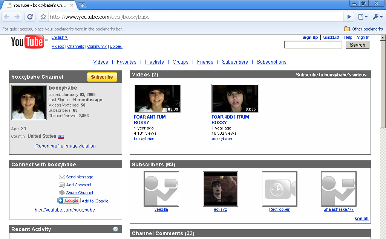386x239 pixels.
Task: Click Subscribe to boxxybabe's videos link
Action: (331, 75)
